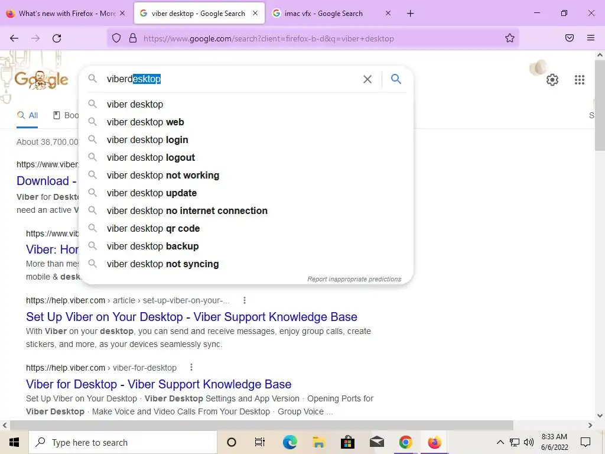The width and height of the screenshot is (605, 454).
Task: Open 'Set Up Viber on Your Desktop' result
Action: pyautogui.click(x=191, y=317)
